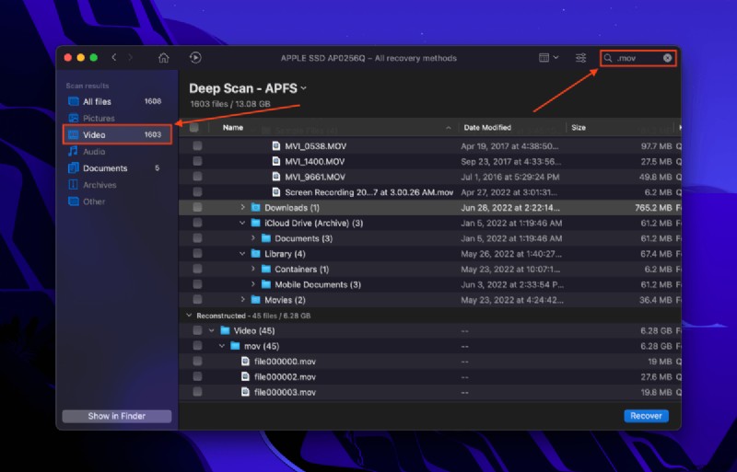Tick the checkbox next to file000002.mov
This screenshot has height=472, width=737.
[197, 377]
